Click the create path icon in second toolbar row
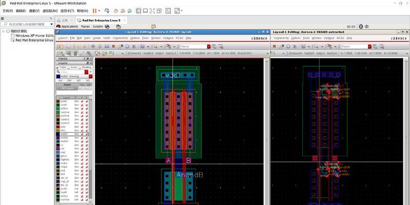410x205 pixels. [82, 53]
